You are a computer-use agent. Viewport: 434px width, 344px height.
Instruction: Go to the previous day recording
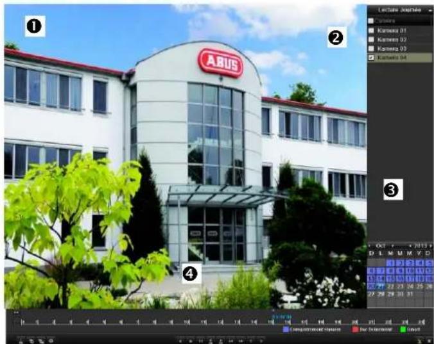(251, 341)
